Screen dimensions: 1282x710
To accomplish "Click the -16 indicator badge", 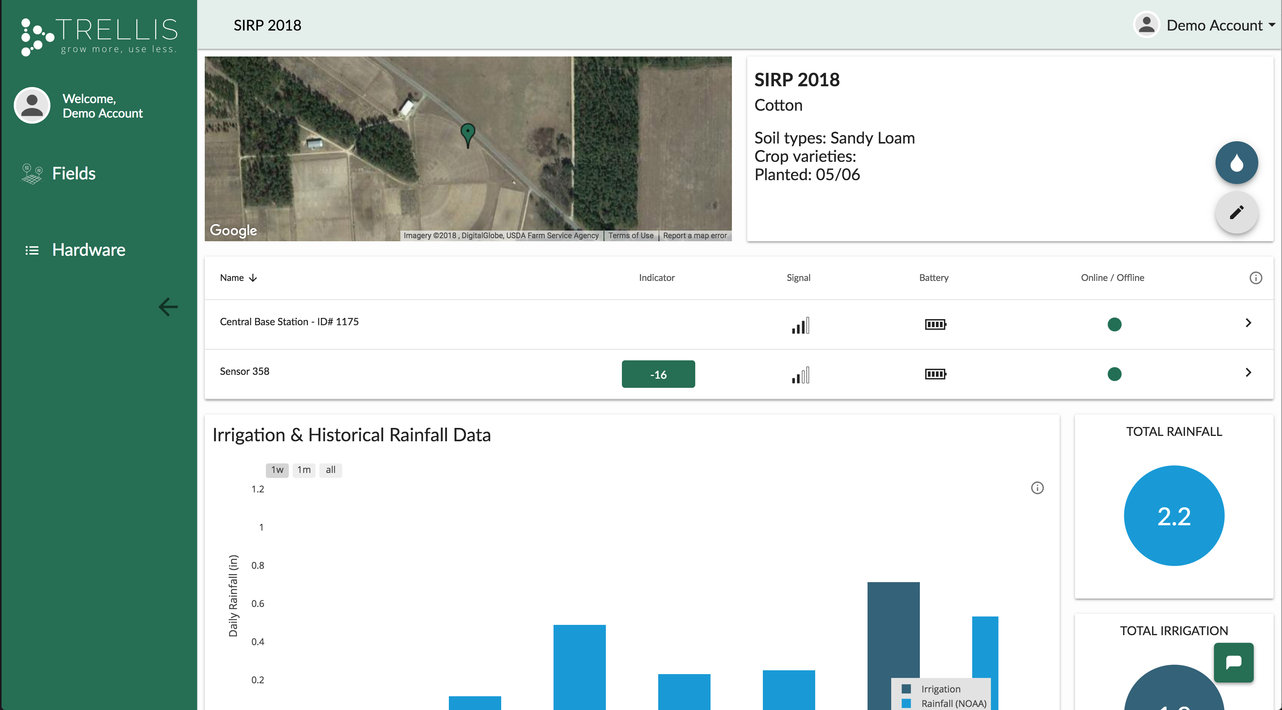I will pos(658,374).
